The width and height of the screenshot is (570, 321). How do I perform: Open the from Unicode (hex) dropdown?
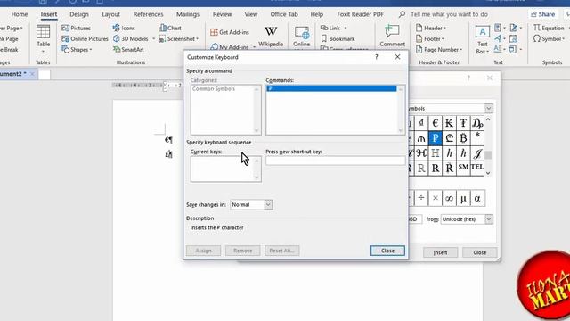(x=489, y=219)
